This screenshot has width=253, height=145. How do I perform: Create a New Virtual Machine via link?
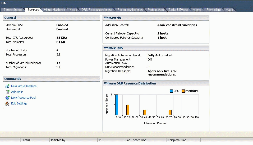click(24, 86)
